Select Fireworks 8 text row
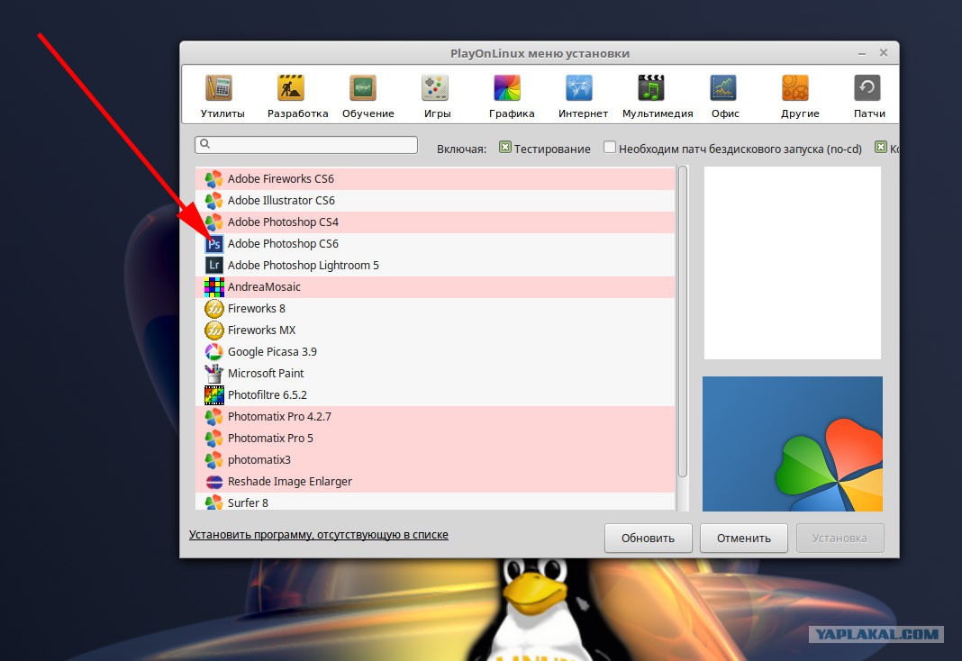Screen dimensions: 962x661 pyautogui.click(x=435, y=308)
